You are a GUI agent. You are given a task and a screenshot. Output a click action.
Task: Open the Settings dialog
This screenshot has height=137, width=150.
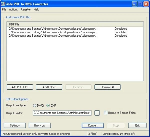(15, 126)
